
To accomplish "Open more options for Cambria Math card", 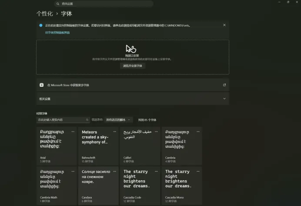I will click(x=73, y=172).
